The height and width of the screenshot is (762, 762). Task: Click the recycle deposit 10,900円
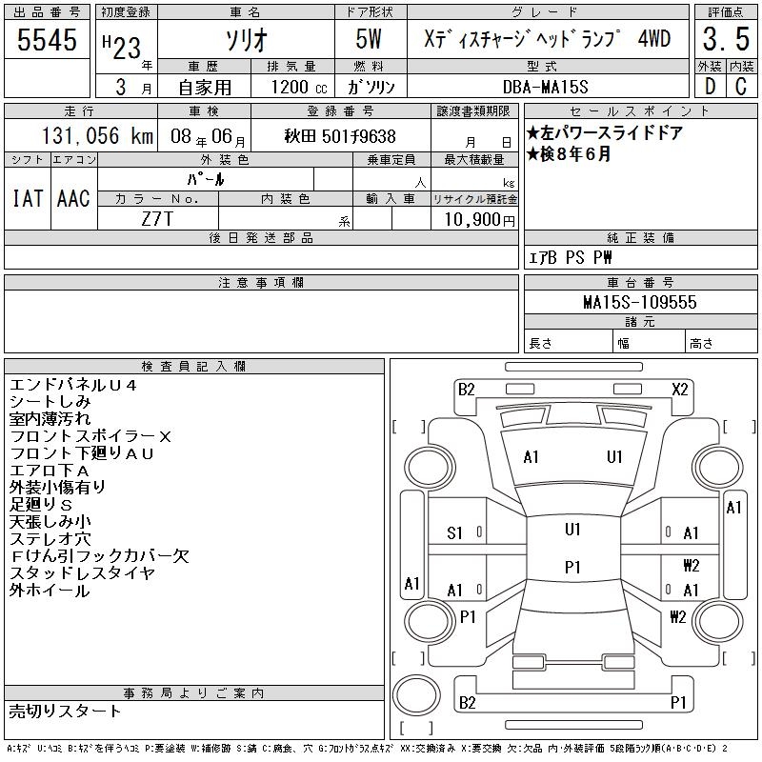point(479,219)
